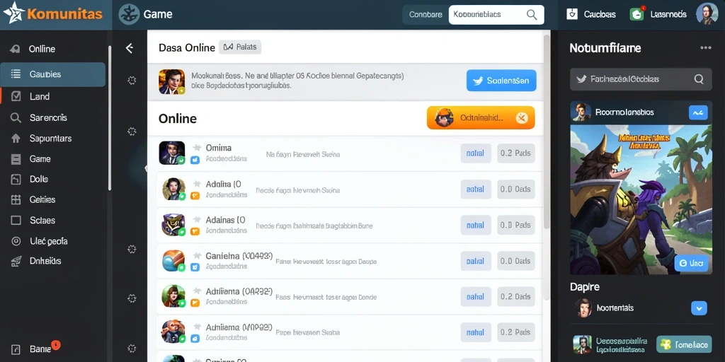Dismiss the orange Online filter with X
The width and height of the screenshot is (725, 362).
[x=522, y=118]
